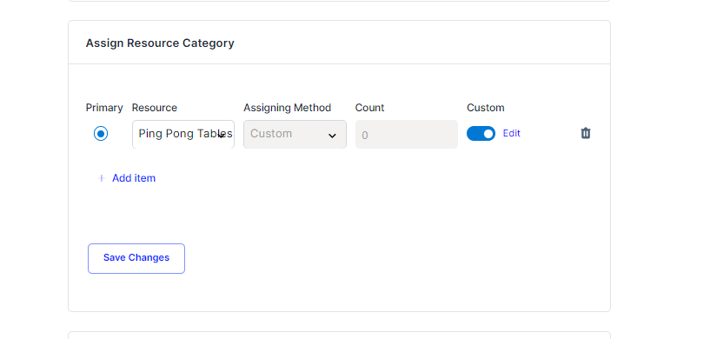Screen dimensions: 717x339
Task: Click the Primary column label
Action: 104,108
